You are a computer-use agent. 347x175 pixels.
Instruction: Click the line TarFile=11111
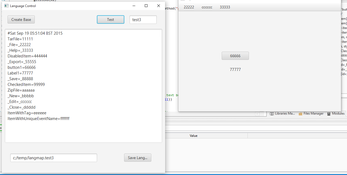point(20,39)
